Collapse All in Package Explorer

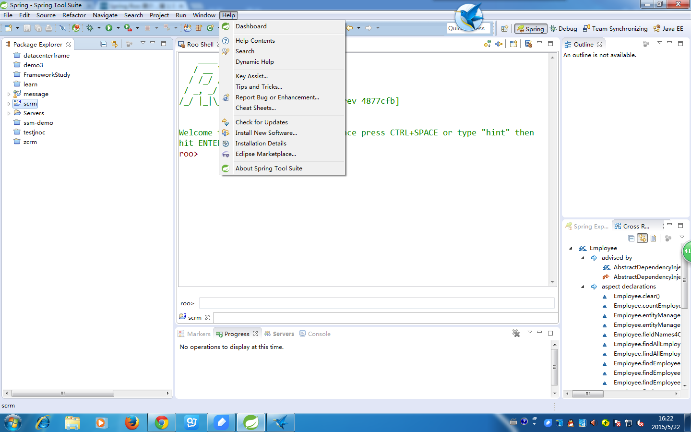click(x=103, y=44)
